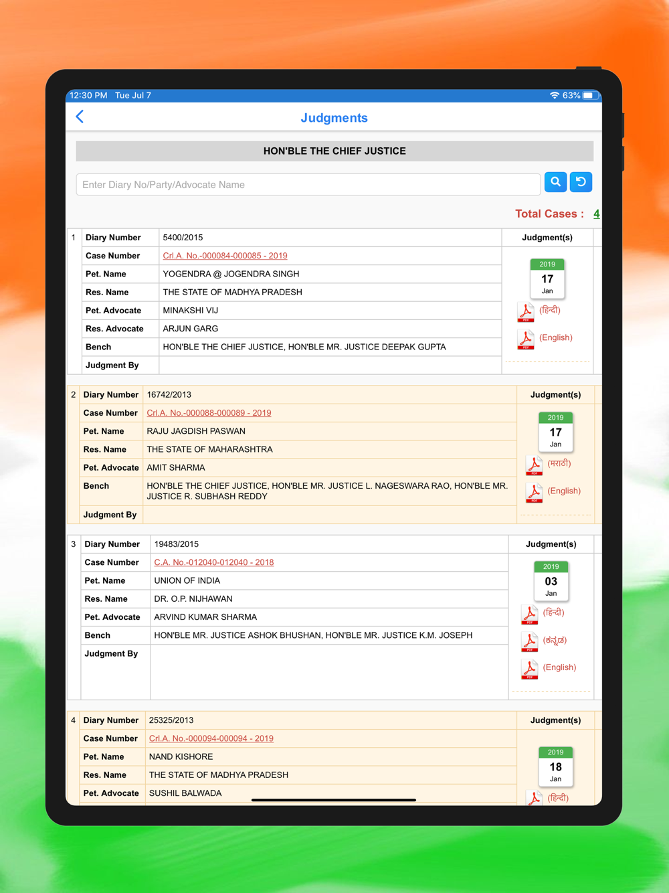Select petitioner UNION OF INDIA
The width and height of the screenshot is (669, 893).
tap(187, 580)
